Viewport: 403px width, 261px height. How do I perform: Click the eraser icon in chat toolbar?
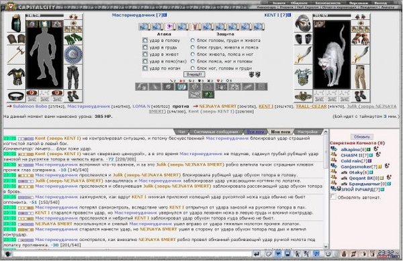269,254
